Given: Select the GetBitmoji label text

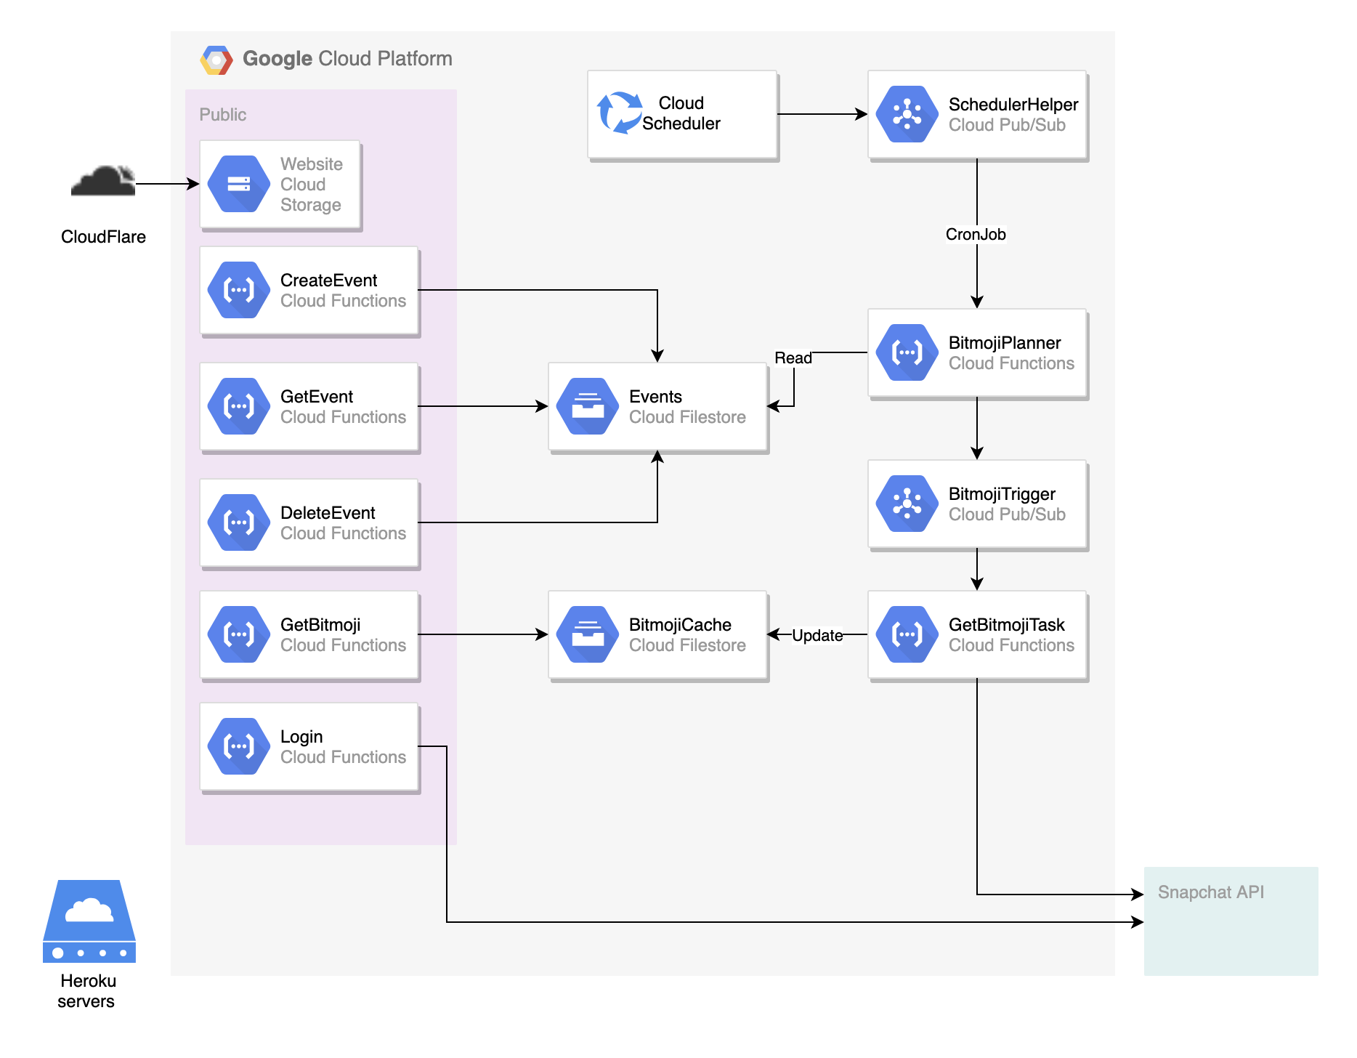Looking at the screenshot, I should click(x=320, y=625).
